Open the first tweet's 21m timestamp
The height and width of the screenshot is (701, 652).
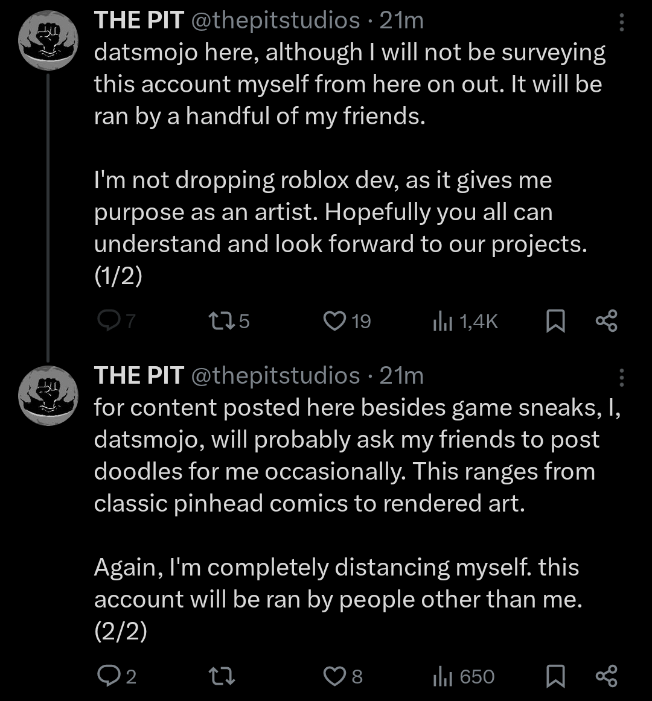pyautogui.click(x=401, y=21)
